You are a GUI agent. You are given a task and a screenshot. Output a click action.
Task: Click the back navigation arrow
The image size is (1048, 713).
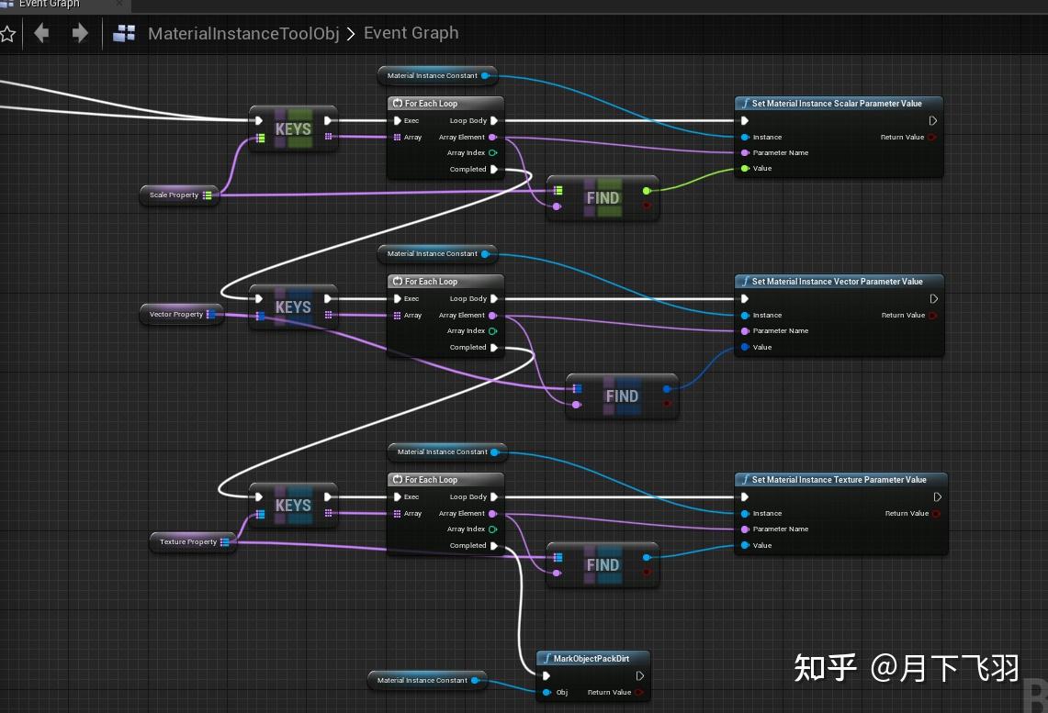[x=41, y=33]
